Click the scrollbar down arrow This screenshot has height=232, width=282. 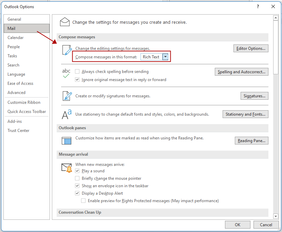276,216
